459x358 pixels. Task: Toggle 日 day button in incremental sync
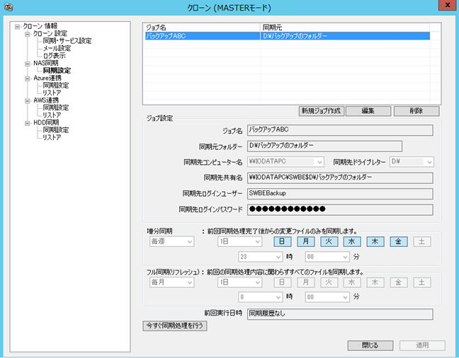283,241
